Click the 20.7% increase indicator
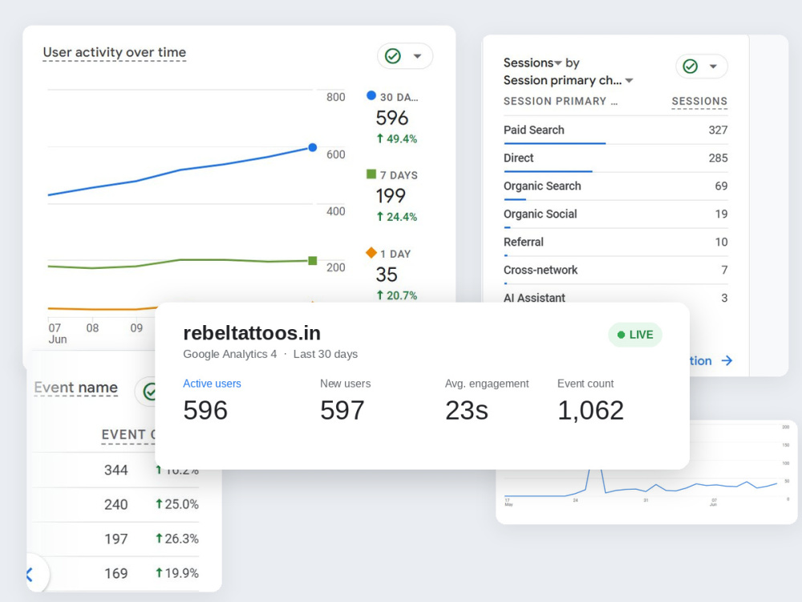Viewport: 802px width, 602px height. tap(397, 295)
